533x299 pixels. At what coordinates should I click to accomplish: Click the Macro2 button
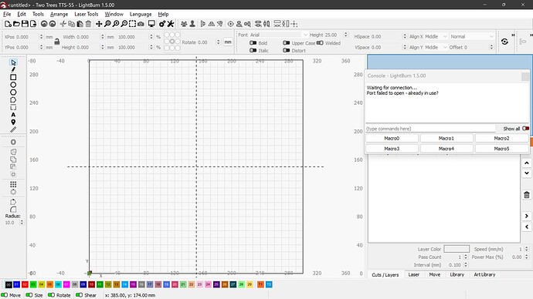tap(502, 138)
